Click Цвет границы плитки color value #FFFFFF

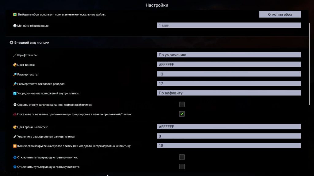pyautogui.click(x=229, y=127)
